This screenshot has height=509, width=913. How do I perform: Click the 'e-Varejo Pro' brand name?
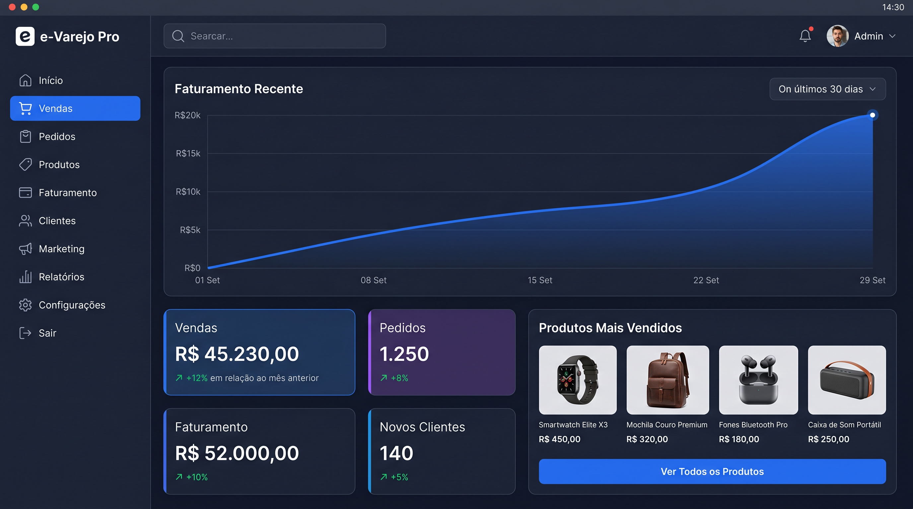(x=79, y=36)
